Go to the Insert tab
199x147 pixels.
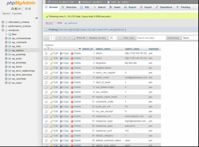coord(115,7)
